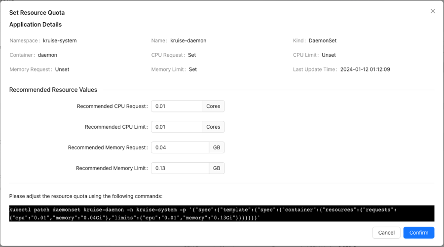The width and height of the screenshot is (444, 247).
Task: Click the Memory Request value Unset
Action: click(62, 70)
